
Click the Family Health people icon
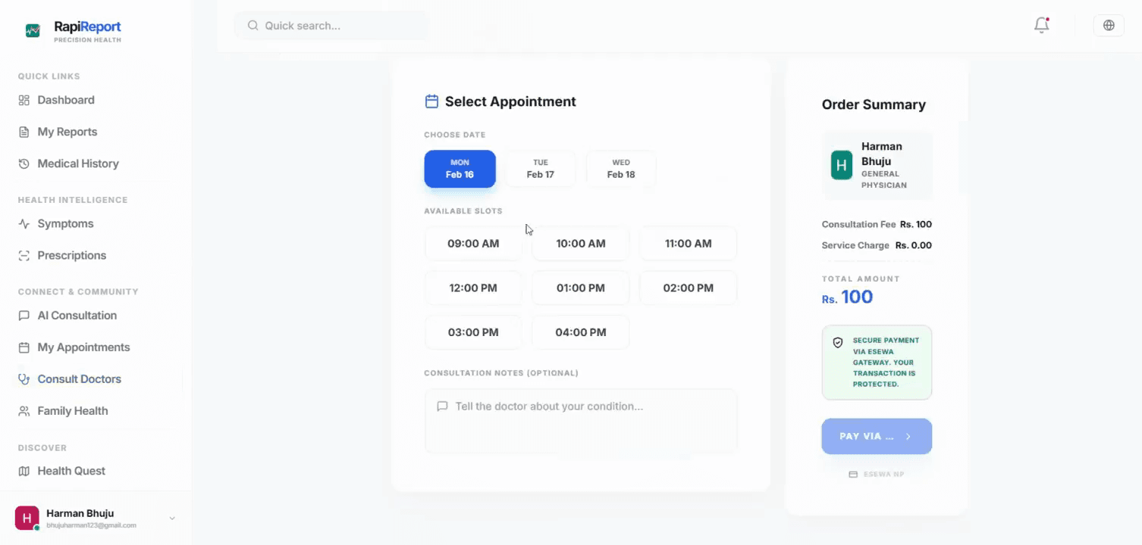[24, 411]
